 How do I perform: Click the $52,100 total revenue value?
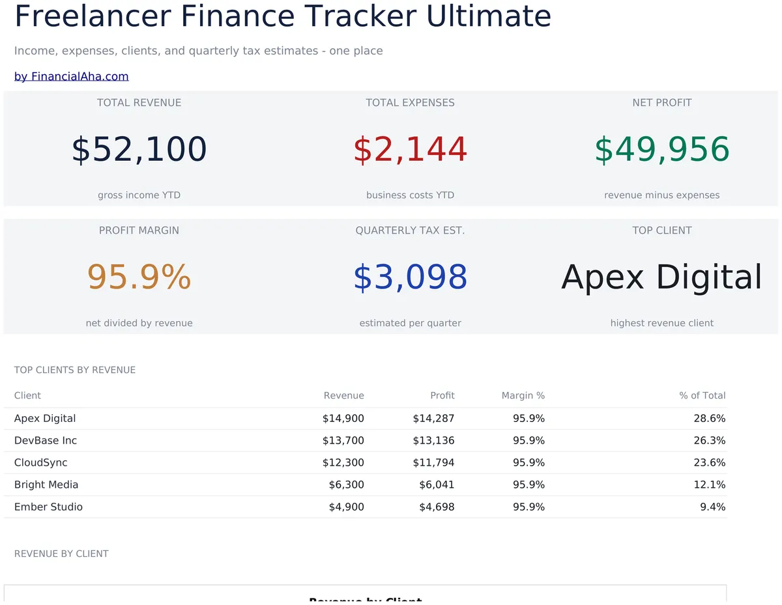click(x=139, y=149)
